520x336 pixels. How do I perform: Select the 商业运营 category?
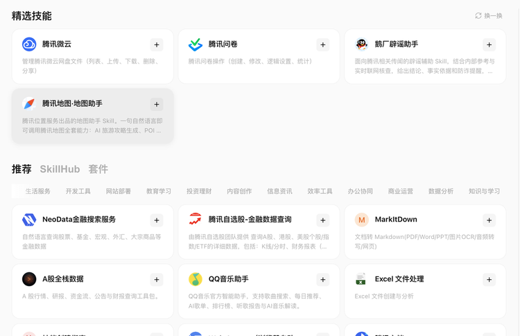401,191
